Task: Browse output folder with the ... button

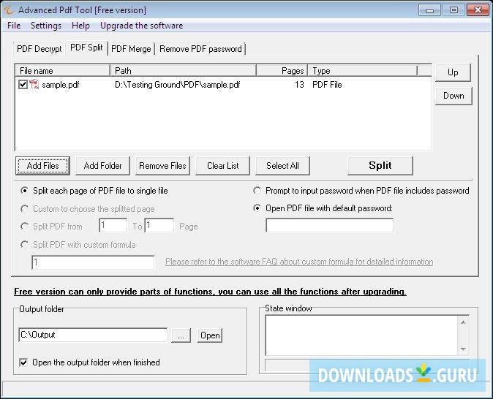Action: (x=181, y=335)
